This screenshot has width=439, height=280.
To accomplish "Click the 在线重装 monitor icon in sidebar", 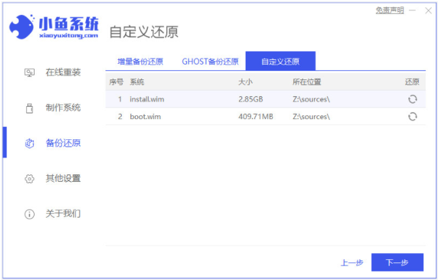I will click(x=29, y=72).
